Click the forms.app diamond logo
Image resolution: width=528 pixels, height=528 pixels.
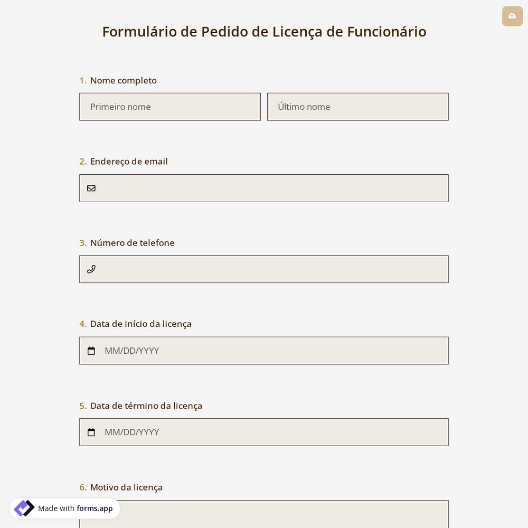click(24, 508)
